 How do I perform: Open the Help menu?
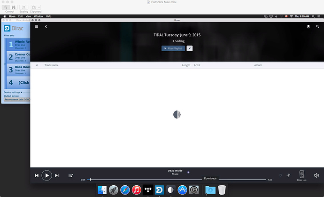48,16
